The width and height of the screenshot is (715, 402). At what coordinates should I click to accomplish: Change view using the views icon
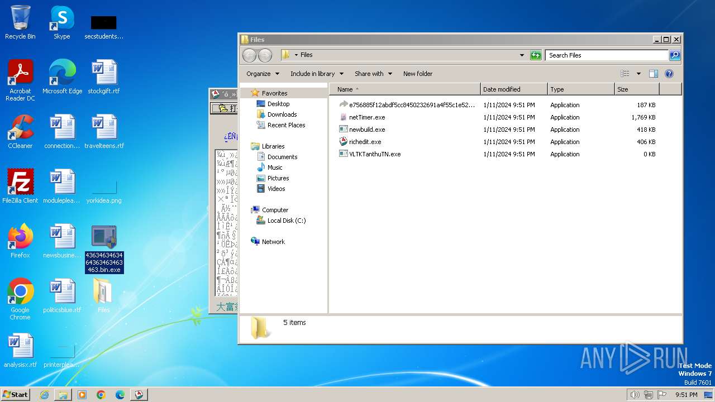625,74
